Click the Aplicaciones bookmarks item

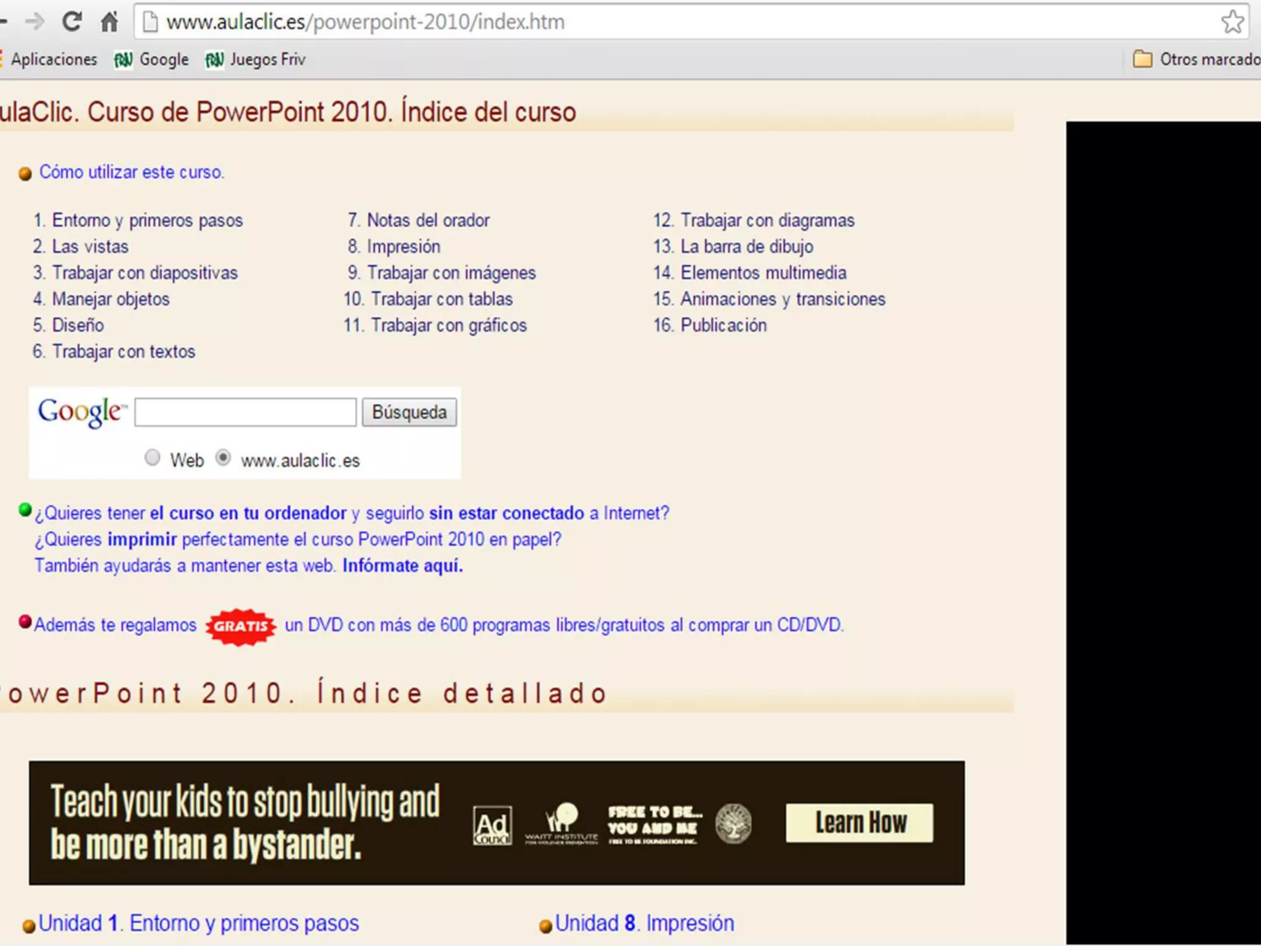point(54,60)
